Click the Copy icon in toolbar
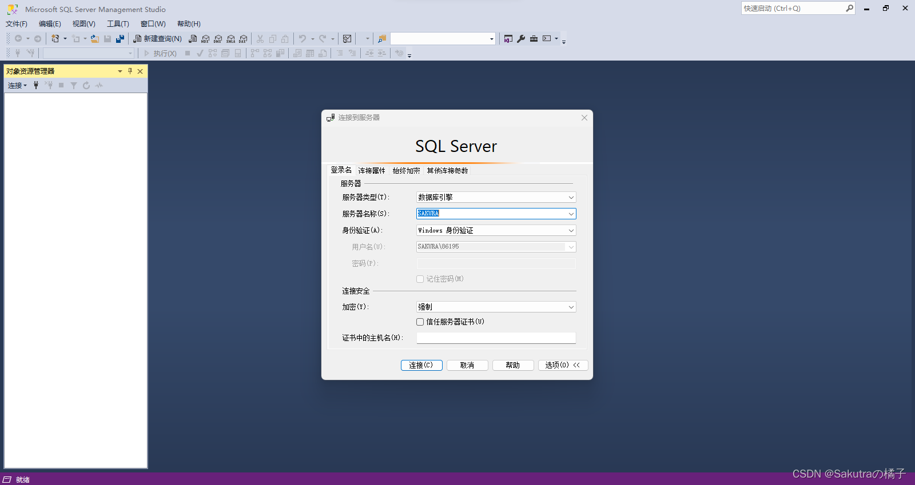This screenshot has height=485, width=915. 273,39
